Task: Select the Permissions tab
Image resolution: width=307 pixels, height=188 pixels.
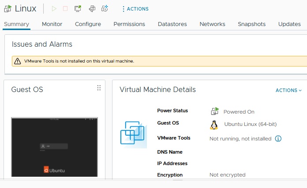Action: [129, 24]
